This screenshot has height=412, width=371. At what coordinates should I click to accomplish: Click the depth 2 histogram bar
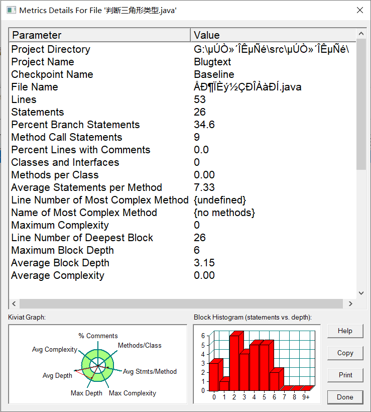(x=234, y=363)
